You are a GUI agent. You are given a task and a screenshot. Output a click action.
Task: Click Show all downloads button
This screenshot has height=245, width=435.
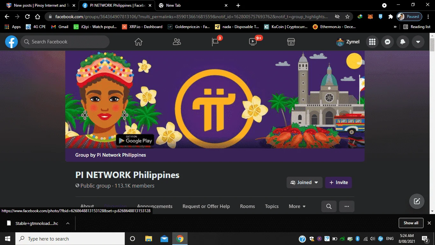(411, 223)
